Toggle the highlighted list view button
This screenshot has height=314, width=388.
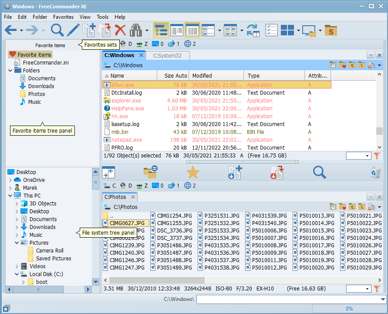[192, 30]
